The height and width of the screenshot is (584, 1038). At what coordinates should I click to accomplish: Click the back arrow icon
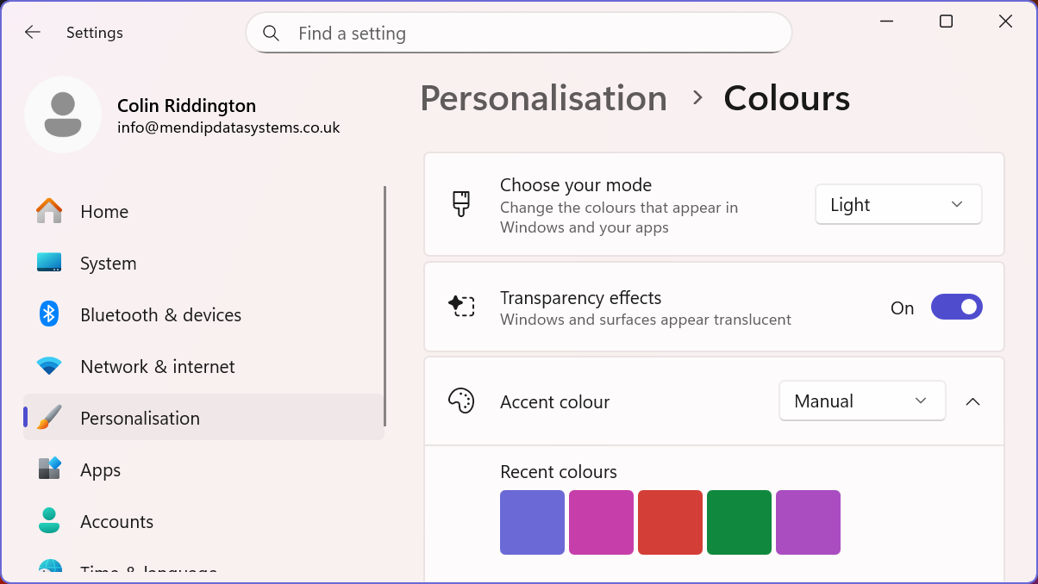coord(33,33)
